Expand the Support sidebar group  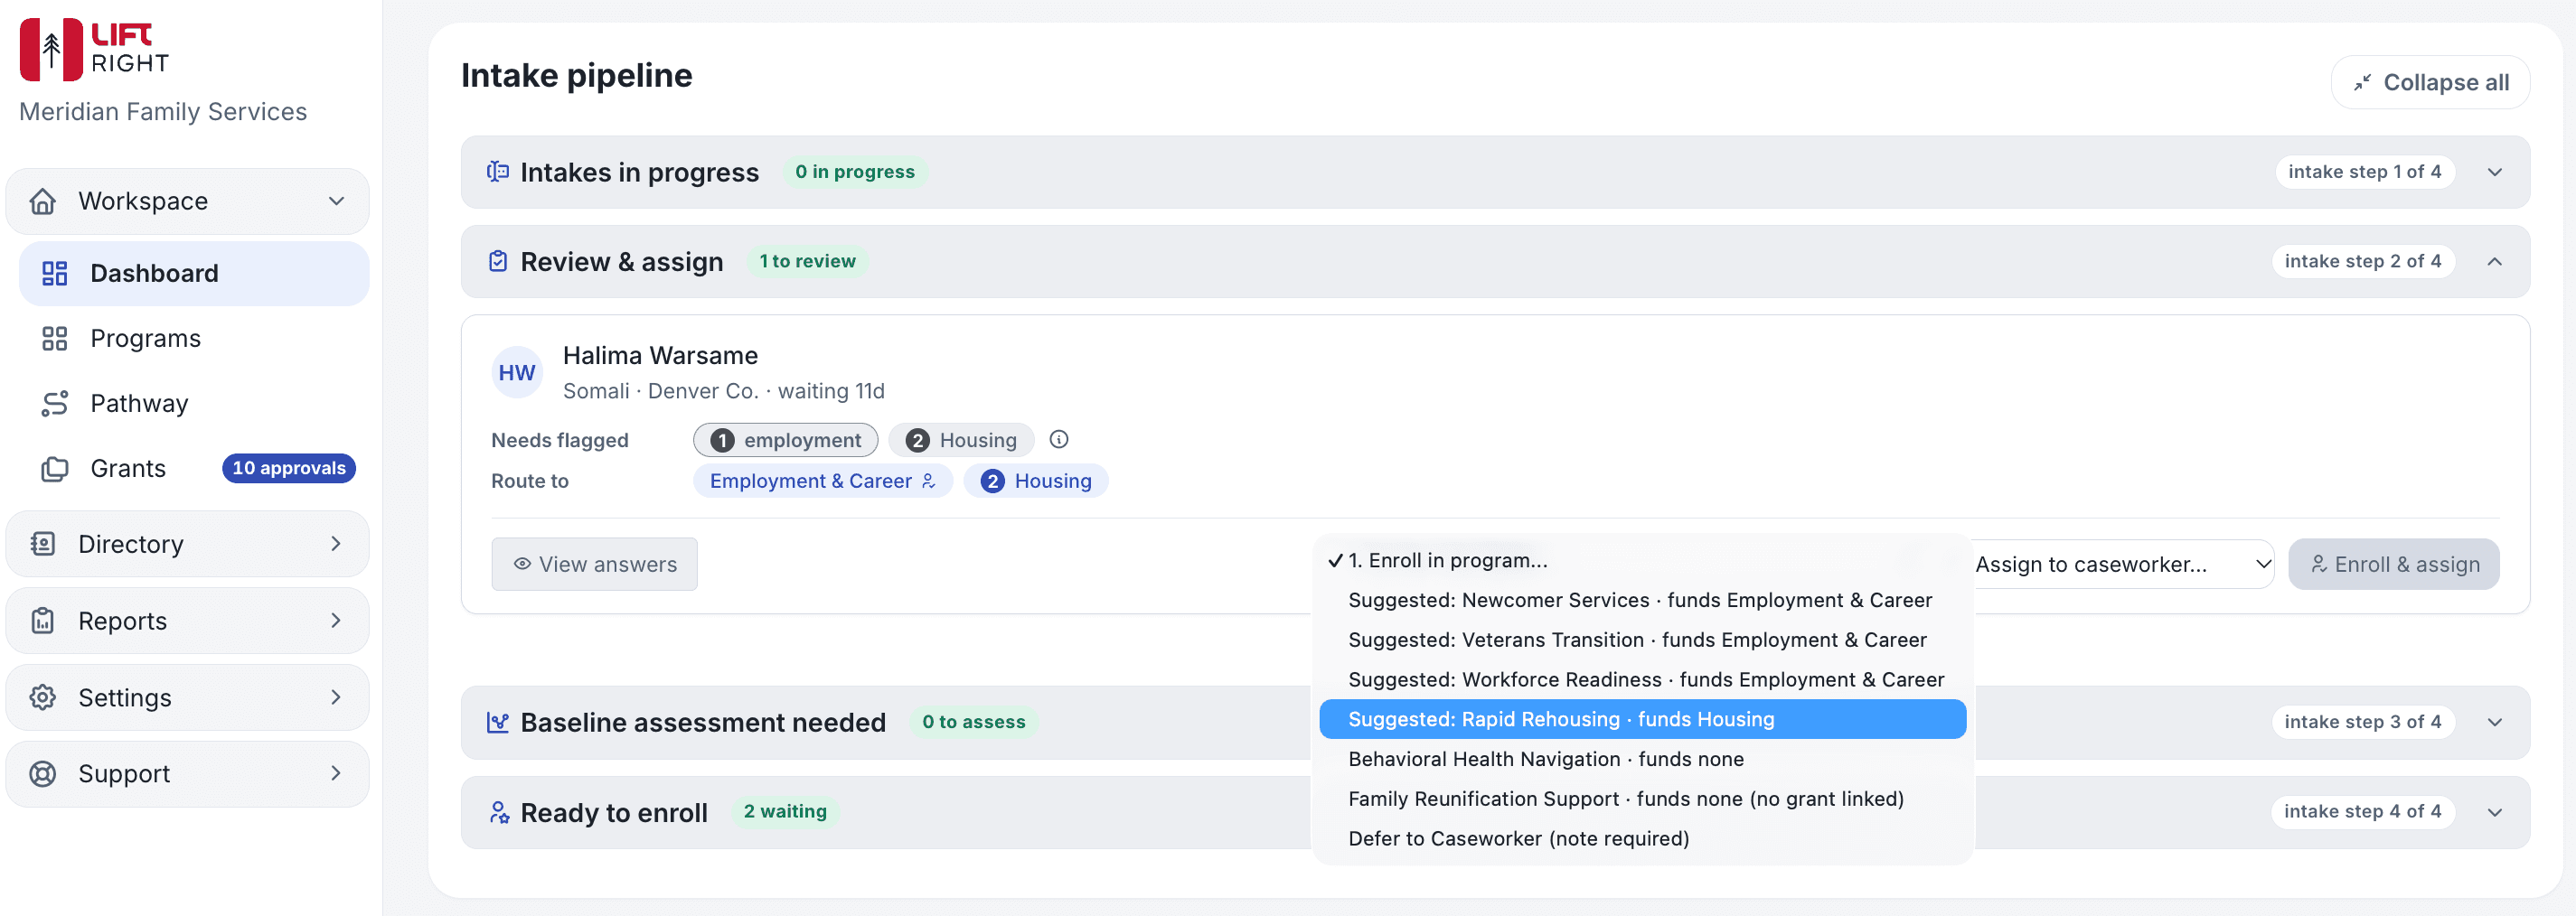point(336,774)
